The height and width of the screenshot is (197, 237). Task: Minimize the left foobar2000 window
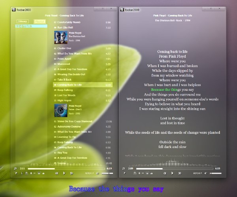tap(97, 9)
